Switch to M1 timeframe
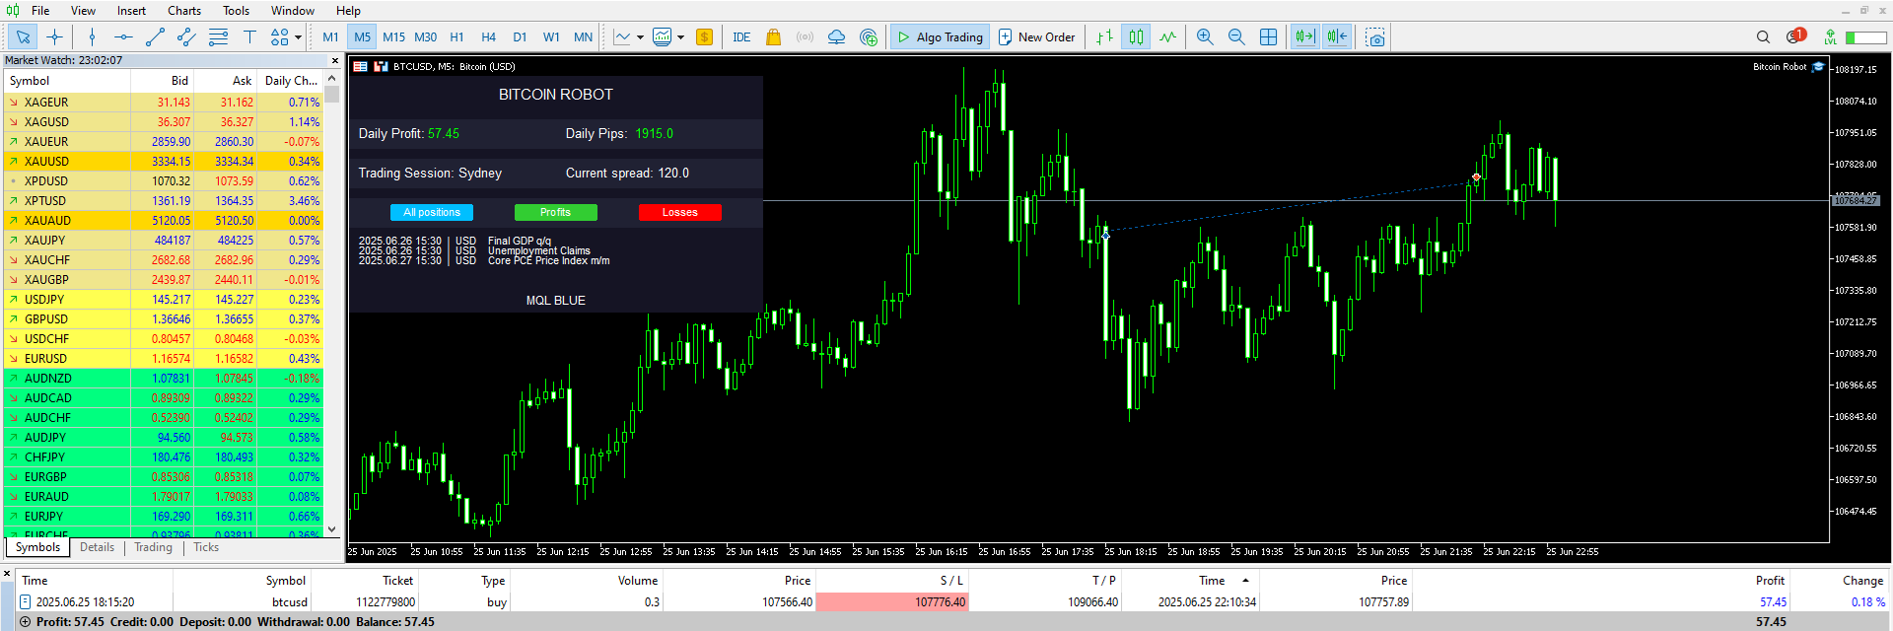This screenshot has width=1893, height=631. (x=330, y=37)
